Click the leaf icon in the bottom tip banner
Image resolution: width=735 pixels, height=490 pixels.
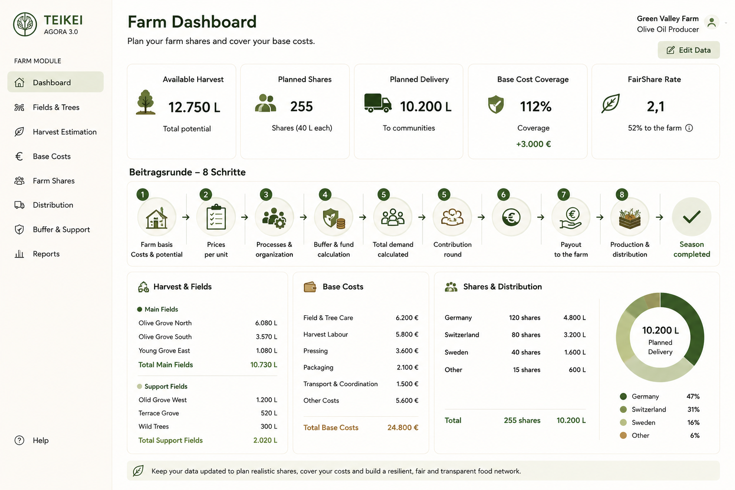tap(138, 471)
